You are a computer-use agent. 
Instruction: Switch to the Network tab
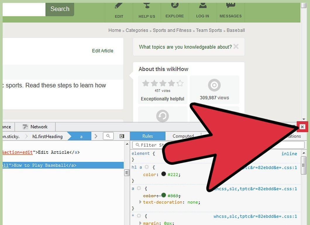35,127
